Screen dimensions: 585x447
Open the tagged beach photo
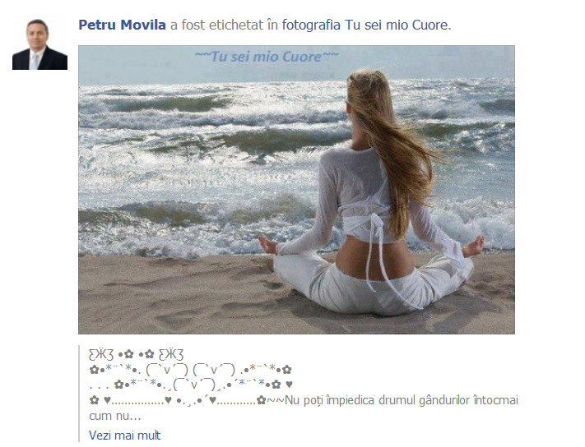pos(296,190)
